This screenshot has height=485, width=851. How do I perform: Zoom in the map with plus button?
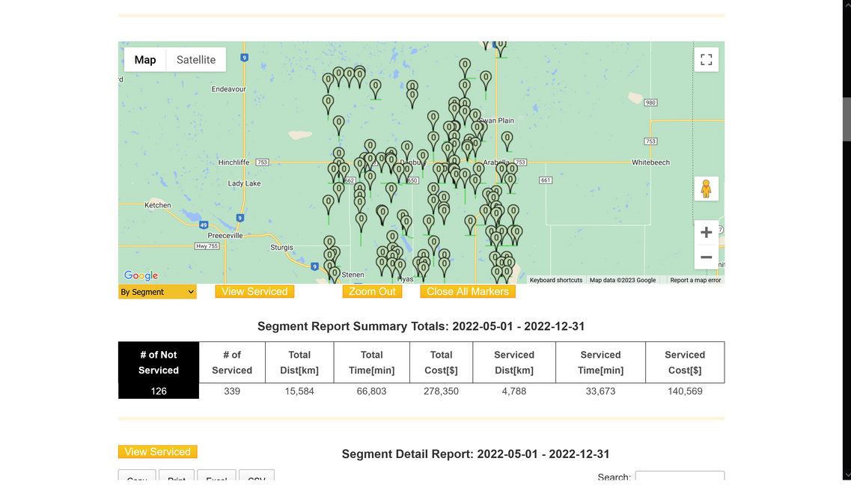706,232
